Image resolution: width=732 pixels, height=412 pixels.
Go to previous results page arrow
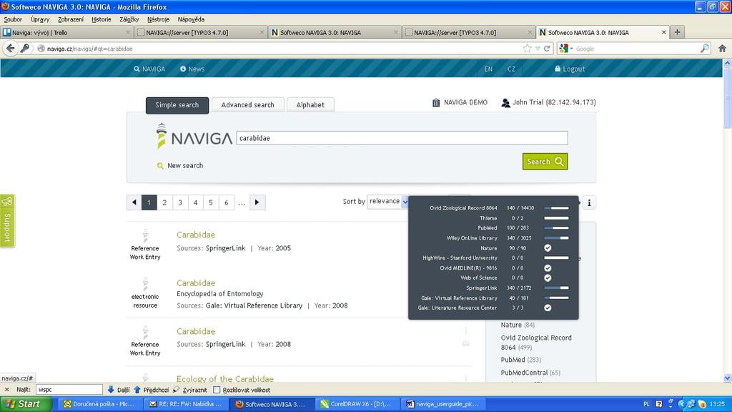tap(134, 202)
